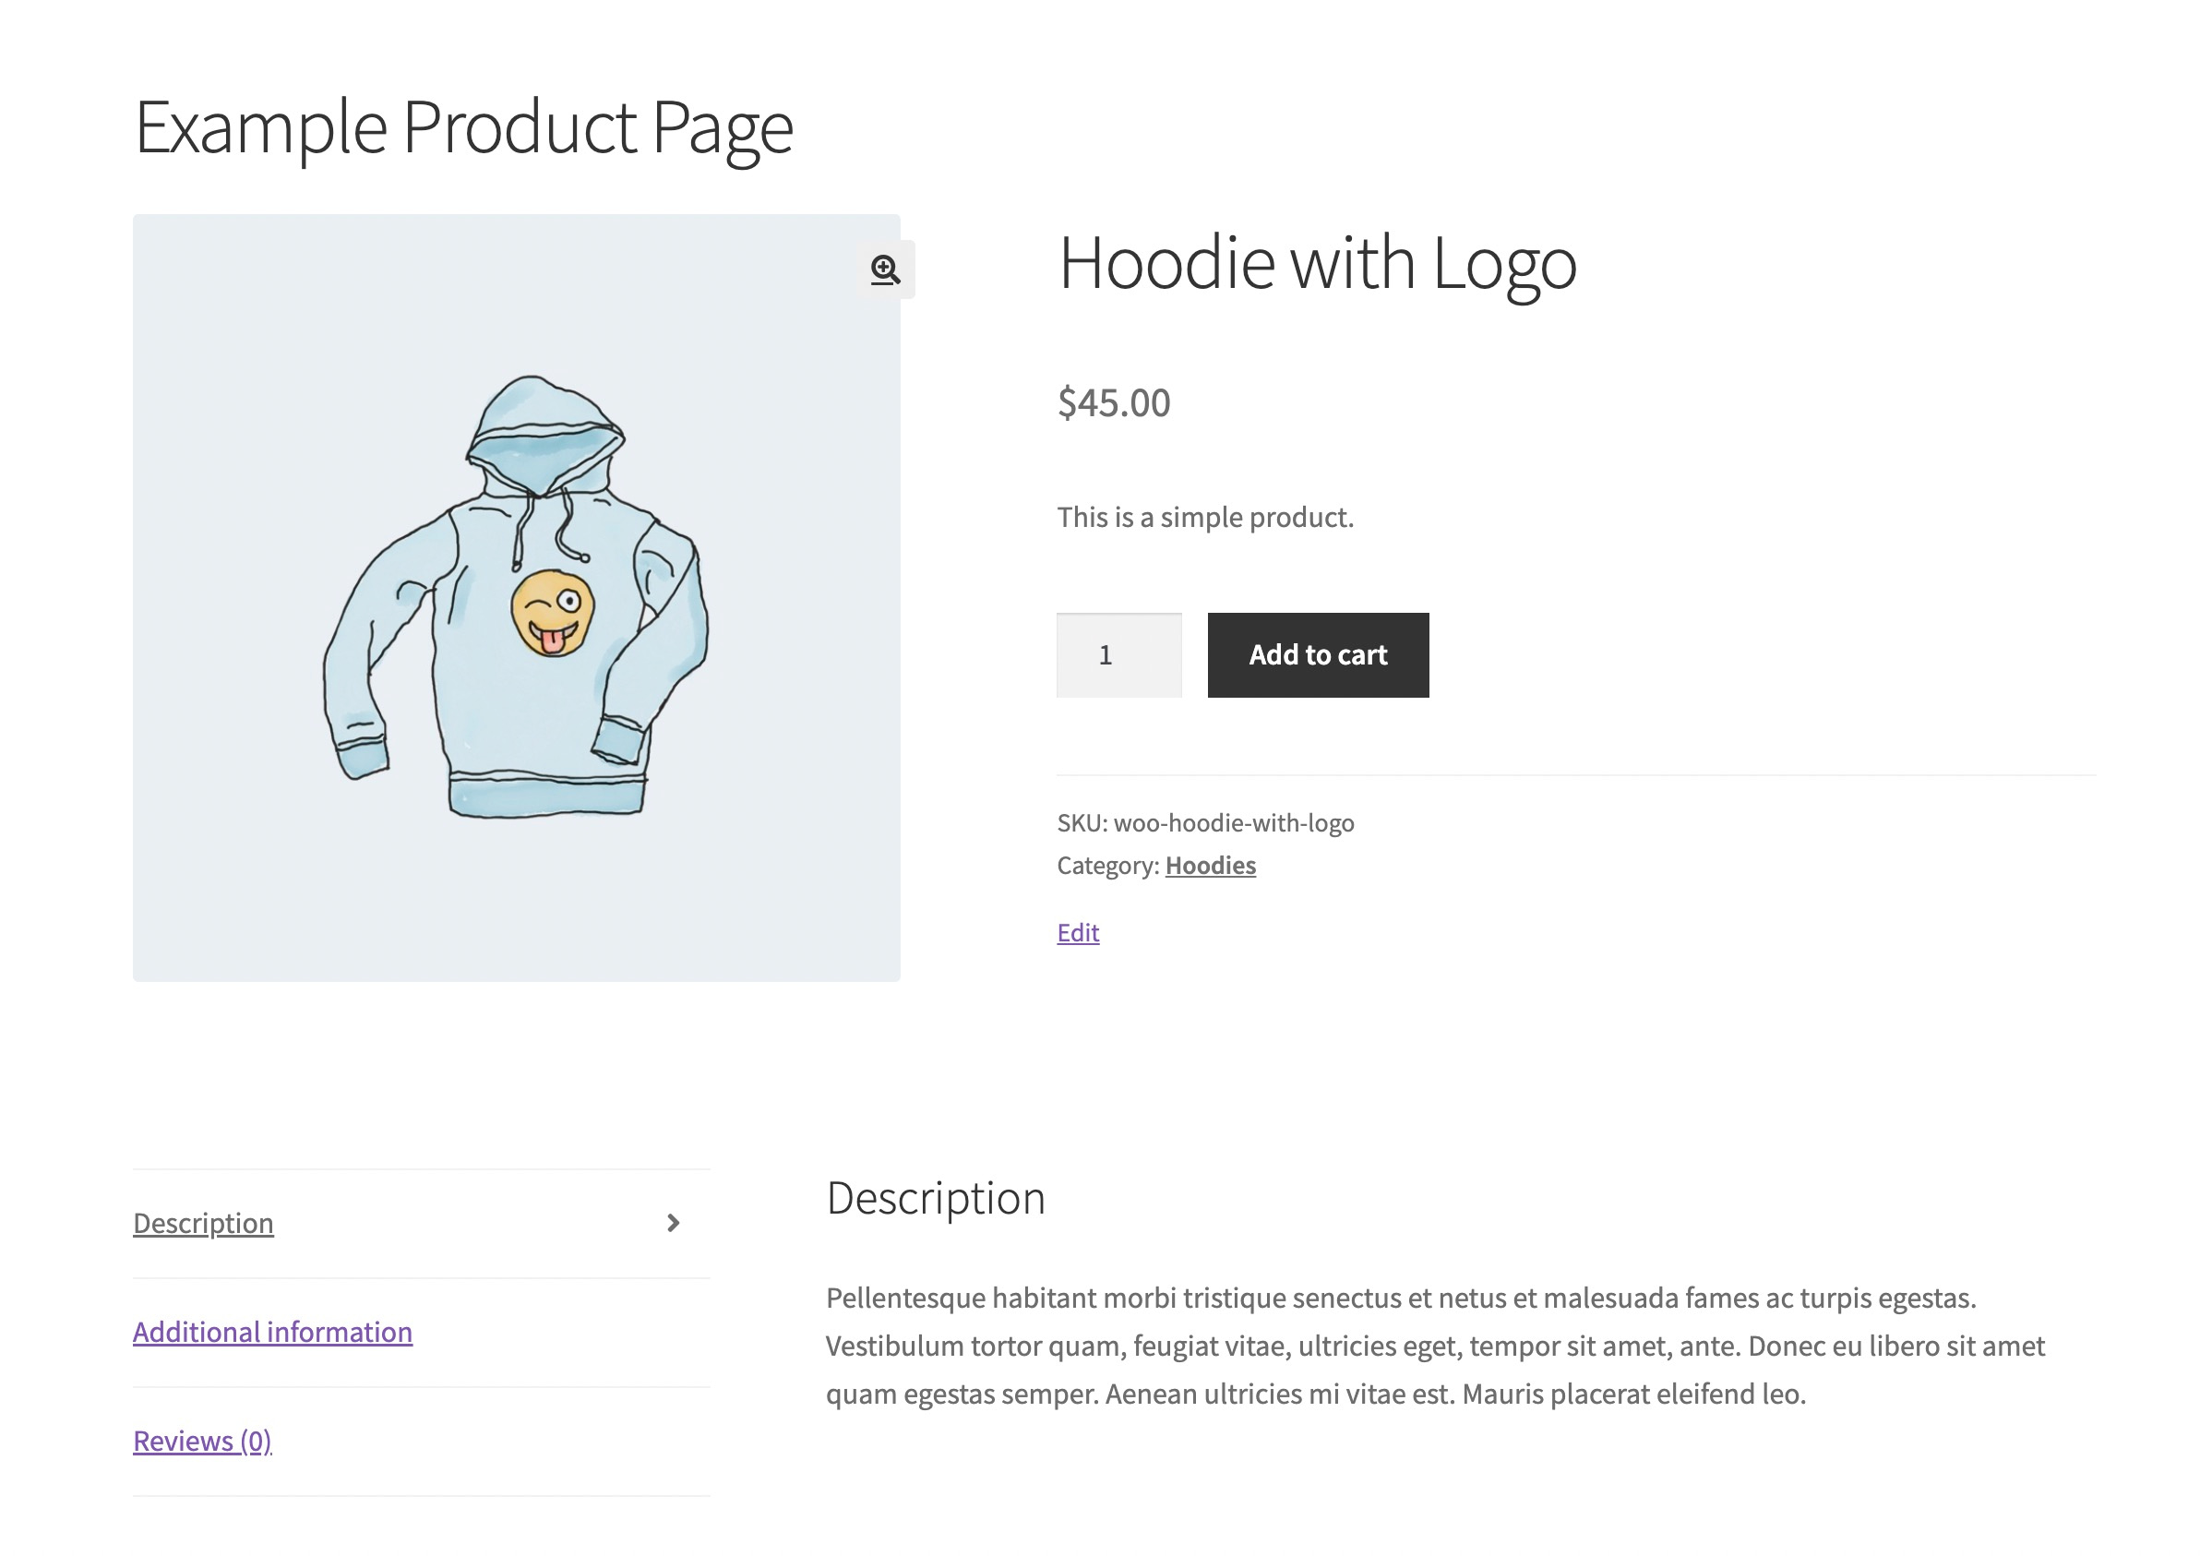Image resolution: width=2200 pixels, height=1556 pixels.
Task: Click the winking emoji logo on the hoodie
Action: [554, 611]
